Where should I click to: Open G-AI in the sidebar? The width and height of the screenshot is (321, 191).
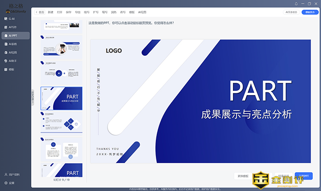12,19
